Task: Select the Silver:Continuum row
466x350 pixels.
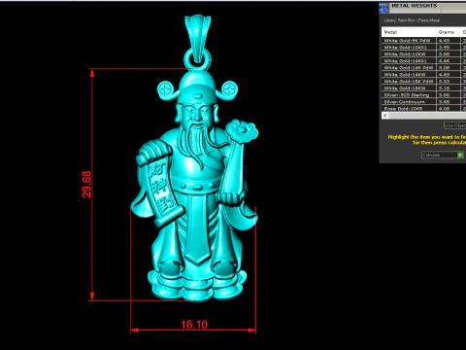Action: [x=424, y=102]
